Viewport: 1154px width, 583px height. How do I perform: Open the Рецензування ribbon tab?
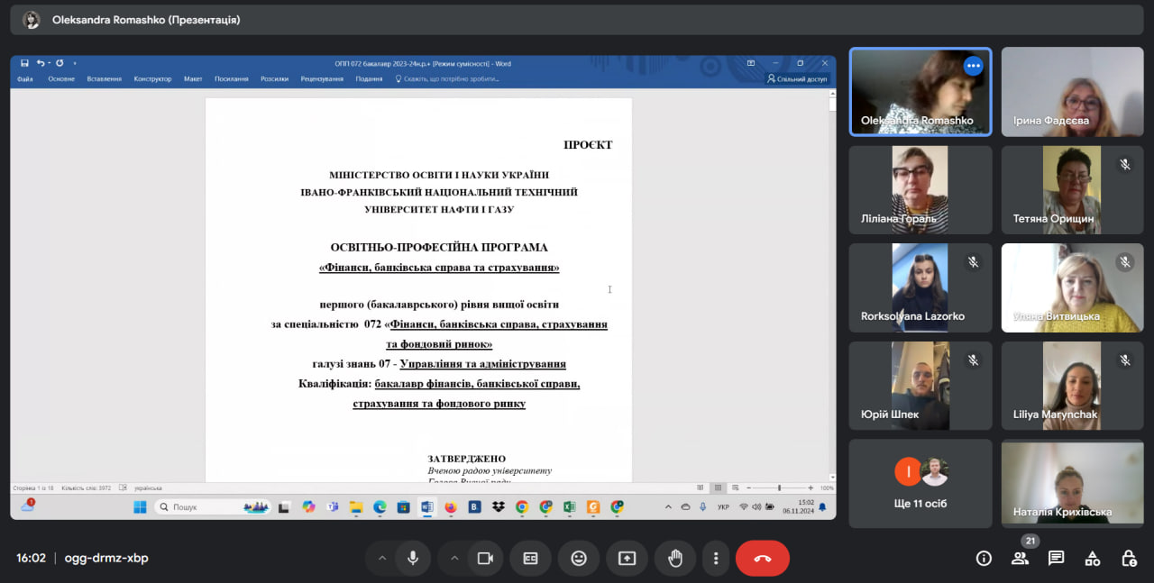pos(322,78)
